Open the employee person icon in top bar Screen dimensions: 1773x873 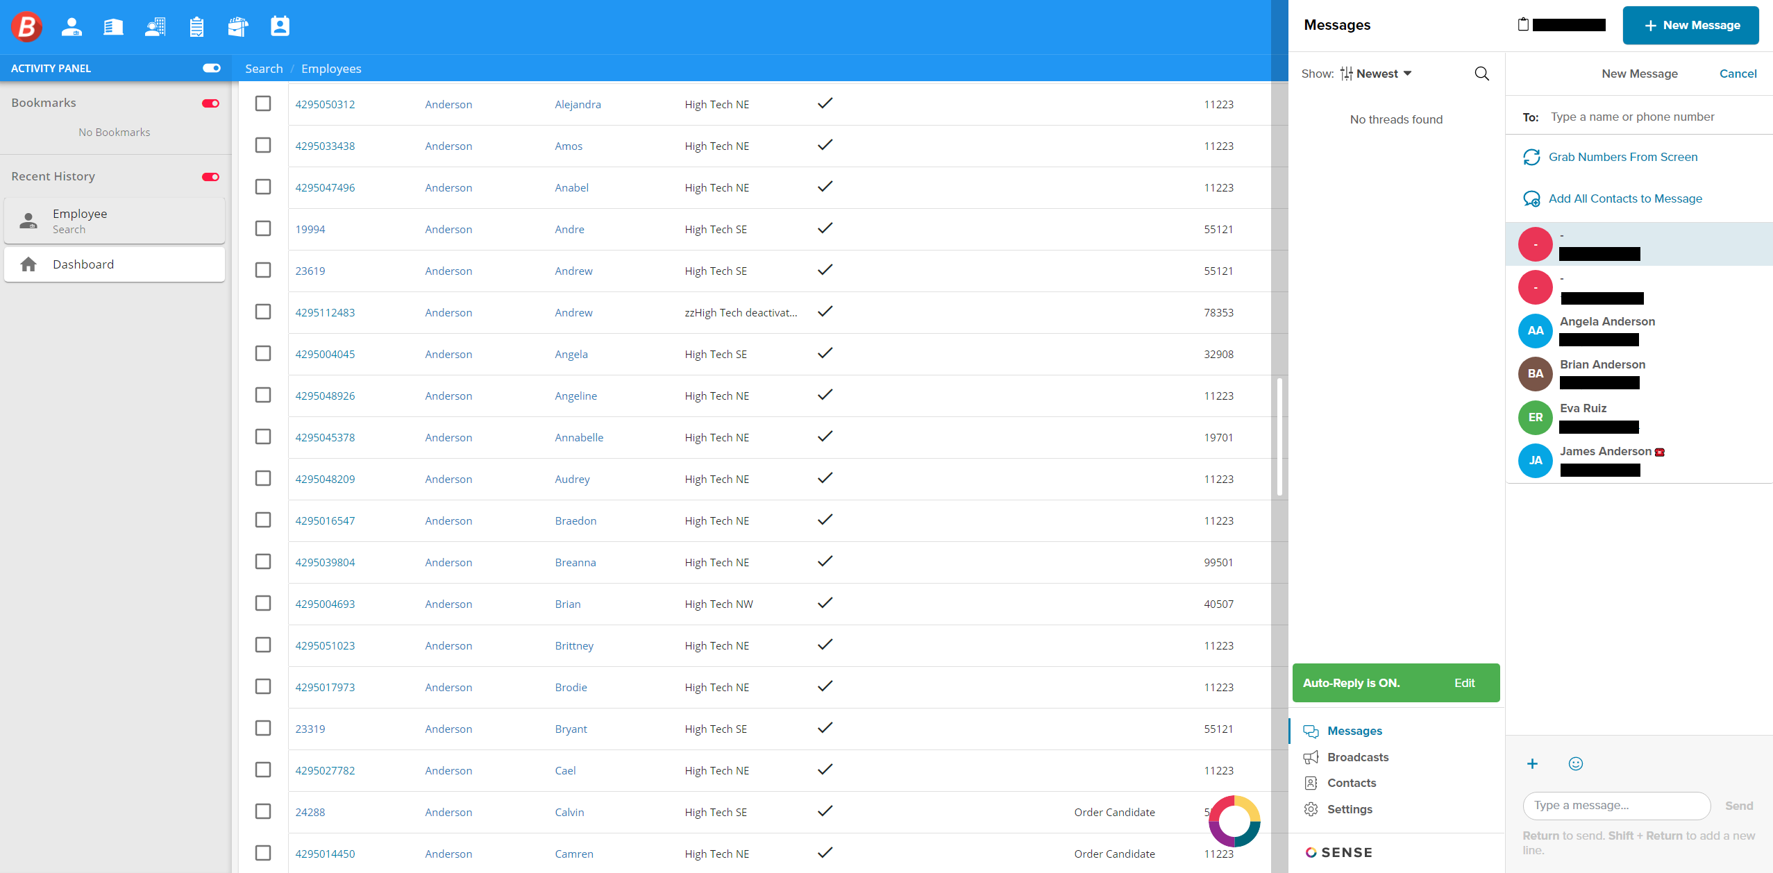(72, 26)
